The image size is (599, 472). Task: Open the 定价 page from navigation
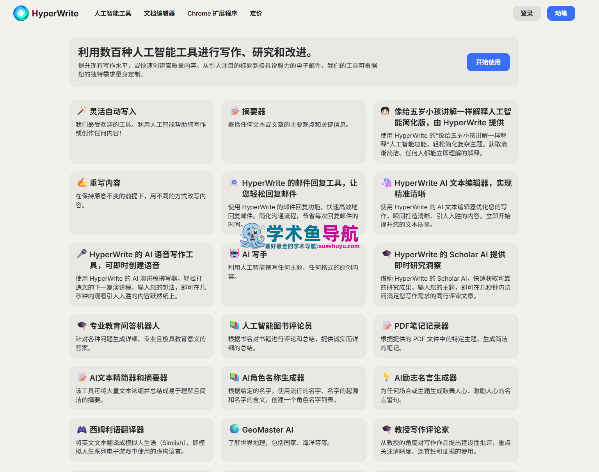pos(256,13)
